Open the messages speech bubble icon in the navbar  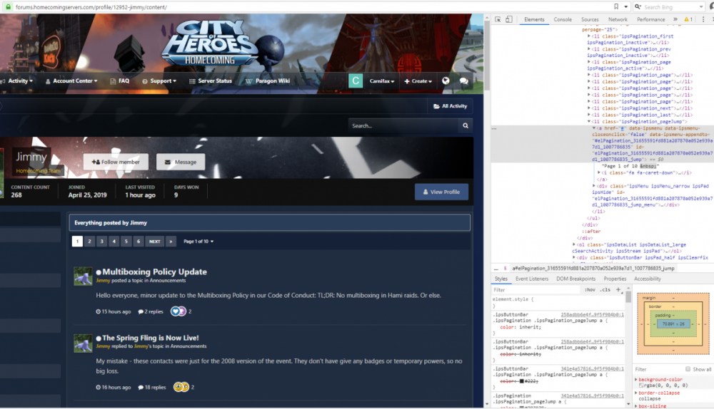point(464,81)
